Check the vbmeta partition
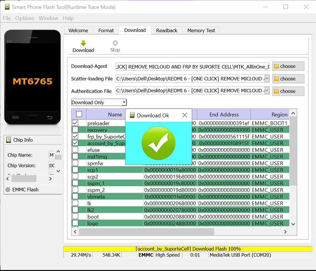 pos(75,196)
